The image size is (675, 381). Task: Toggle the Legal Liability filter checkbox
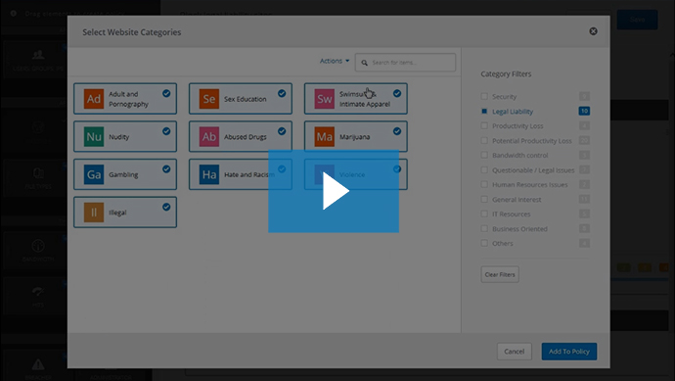coord(484,112)
